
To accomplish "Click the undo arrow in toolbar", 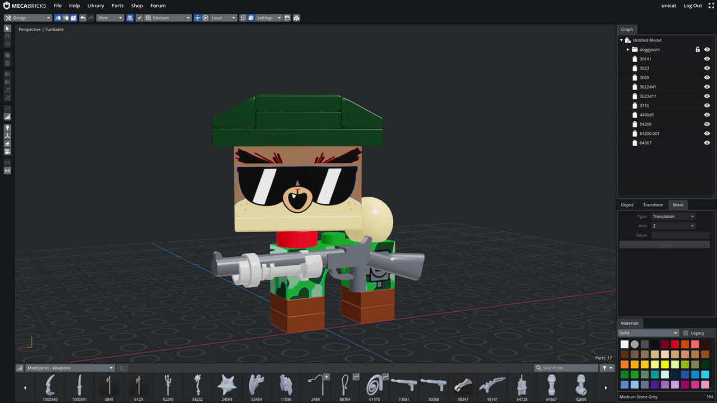I will [83, 18].
